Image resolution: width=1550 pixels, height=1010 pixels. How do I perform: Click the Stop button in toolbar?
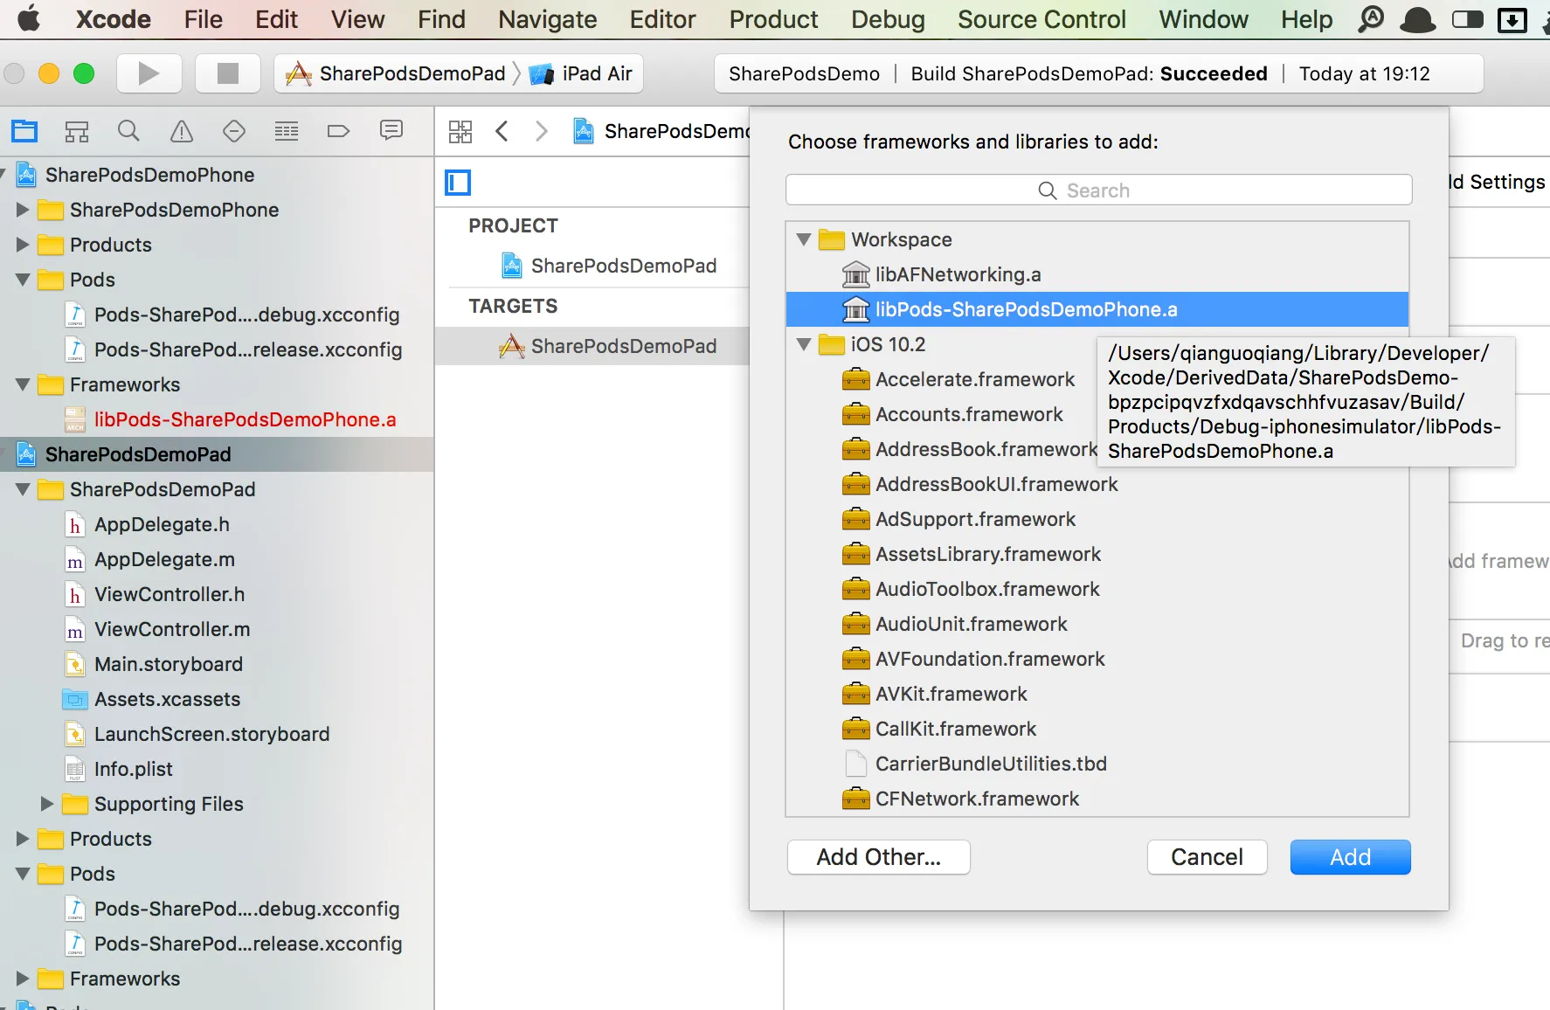click(x=227, y=73)
